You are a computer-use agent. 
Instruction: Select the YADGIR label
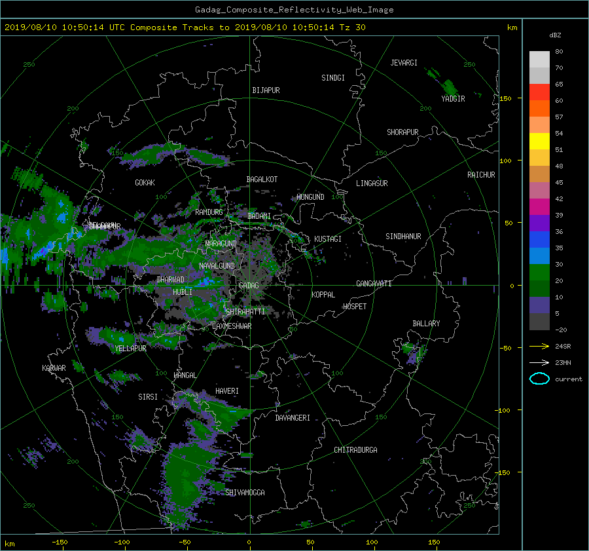(453, 99)
